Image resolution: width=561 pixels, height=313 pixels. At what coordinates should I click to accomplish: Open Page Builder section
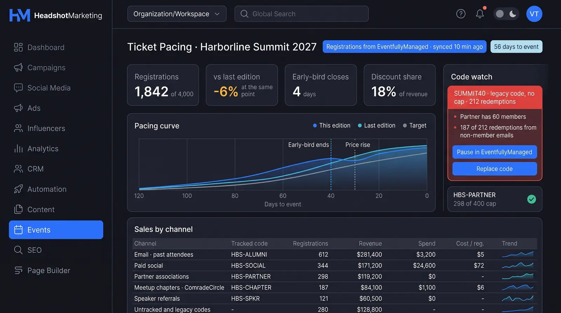point(56,270)
